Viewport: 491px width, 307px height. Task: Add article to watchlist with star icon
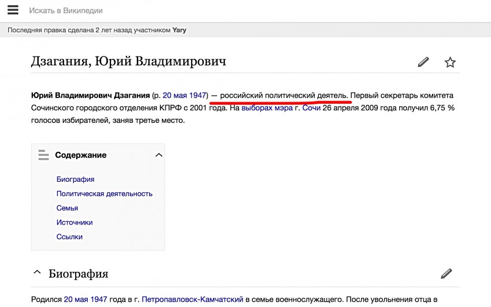point(450,62)
